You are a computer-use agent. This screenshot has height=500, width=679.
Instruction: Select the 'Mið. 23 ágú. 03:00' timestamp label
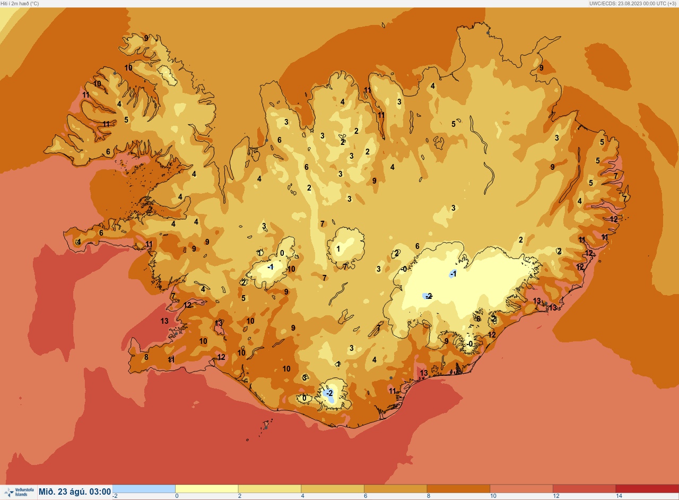pyautogui.click(x=75, y=492)
